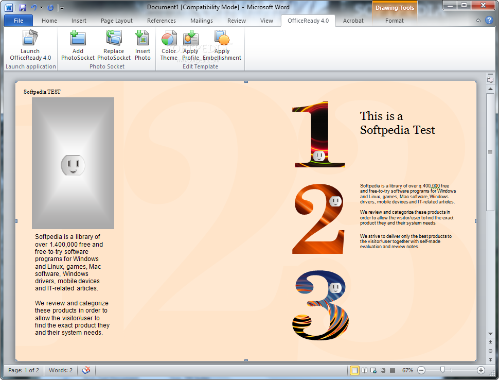
Task: Select the gray PhotoSocket placeholder image
Action: pos(73,163)
